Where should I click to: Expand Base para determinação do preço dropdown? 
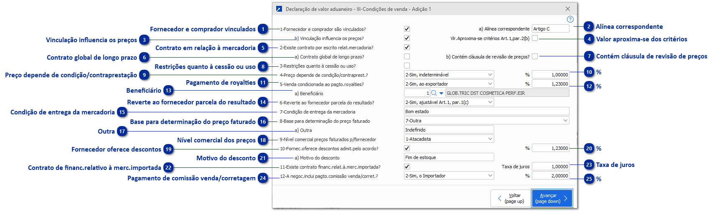(x=487, y=121)
